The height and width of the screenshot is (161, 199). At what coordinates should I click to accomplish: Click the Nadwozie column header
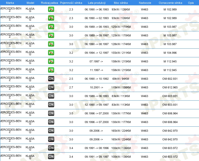(x=145, y=3)
